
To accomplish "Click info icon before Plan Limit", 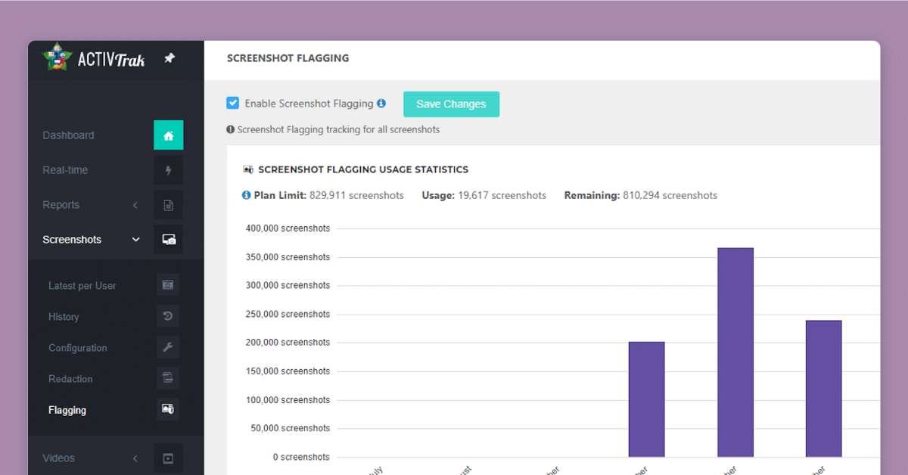I will pos(246,195).
